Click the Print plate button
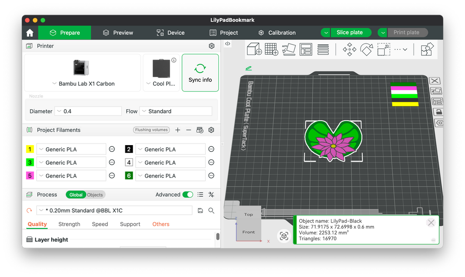 (x=406, y=33)
